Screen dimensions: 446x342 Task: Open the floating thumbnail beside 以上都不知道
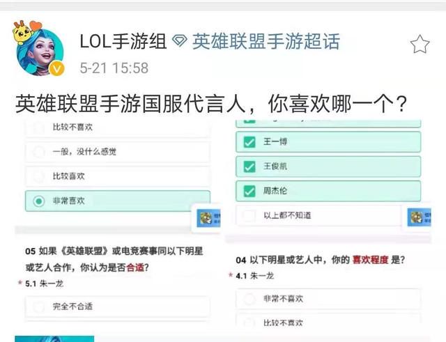tap(419, 217)
